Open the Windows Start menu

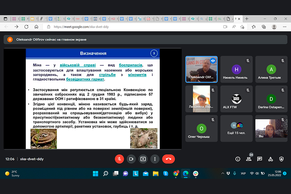(95, 174)
